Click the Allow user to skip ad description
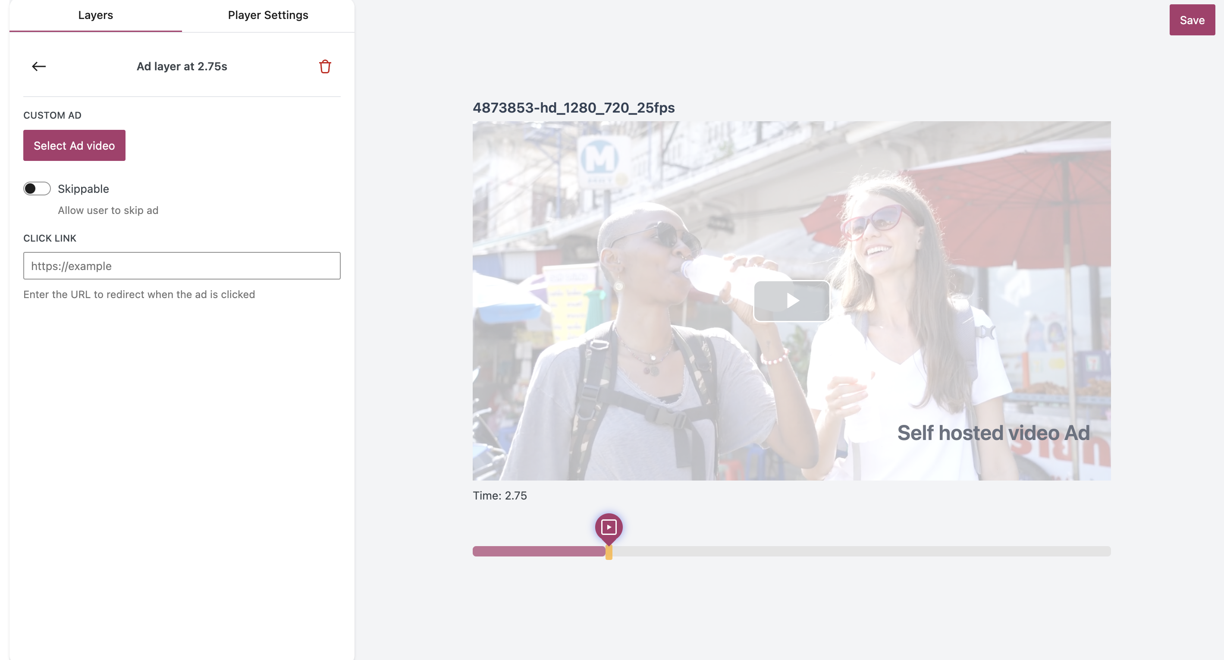Screen dimensions: 1224x660 coord(108,211)
